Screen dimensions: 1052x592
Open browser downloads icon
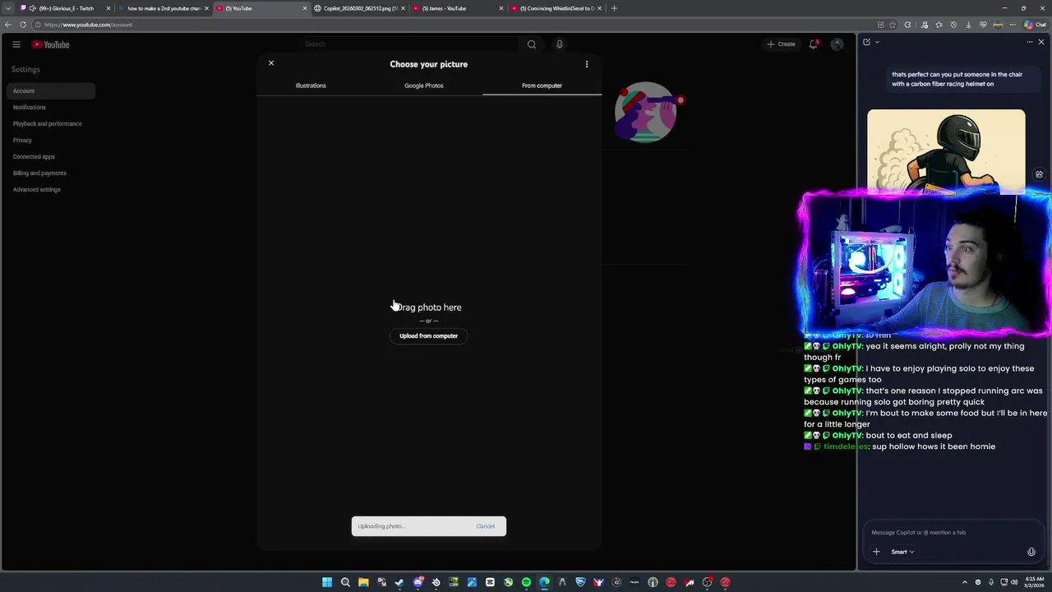(967, 25)
